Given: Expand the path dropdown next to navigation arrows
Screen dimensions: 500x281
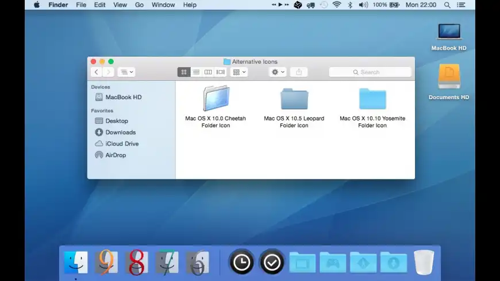Looking at the screenshot, I should (126, 72).
